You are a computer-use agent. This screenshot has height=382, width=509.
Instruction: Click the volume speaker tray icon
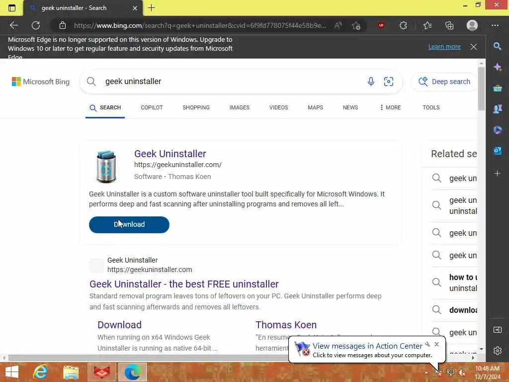[x=462, y=373]
